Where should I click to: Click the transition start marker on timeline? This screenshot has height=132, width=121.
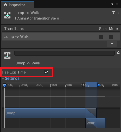pos(84,85)
